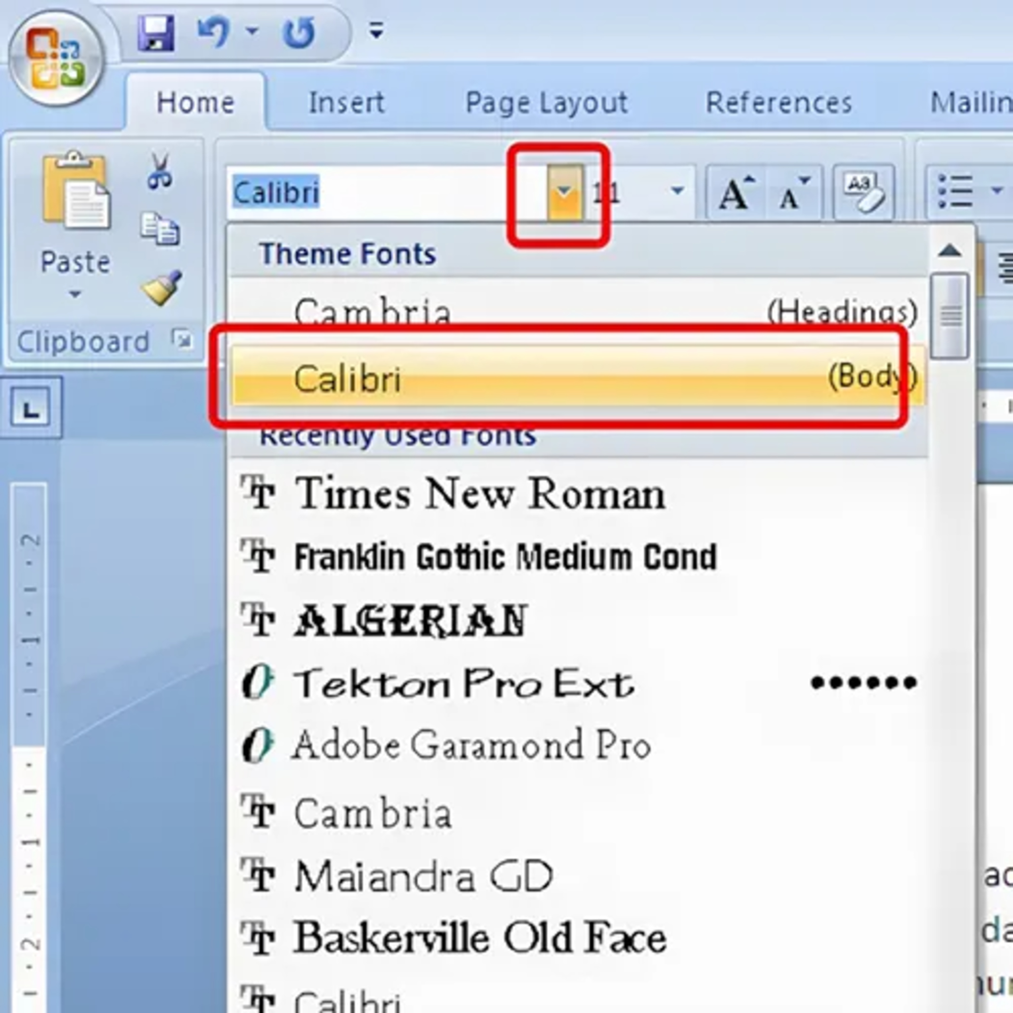Choose Cambria in recently used fonts
This screenshot has width=1013, height=1013.
coord(578,813)
